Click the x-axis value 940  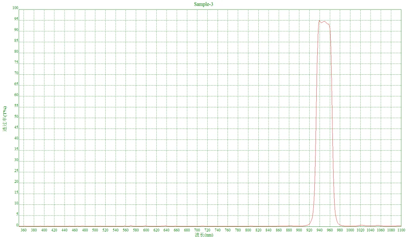pos(320,230)
